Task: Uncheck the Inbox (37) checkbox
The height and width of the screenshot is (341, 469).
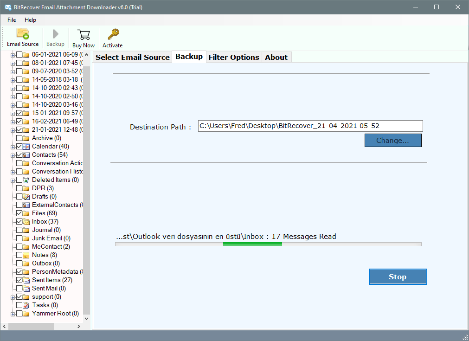Action: coord(19,222)
